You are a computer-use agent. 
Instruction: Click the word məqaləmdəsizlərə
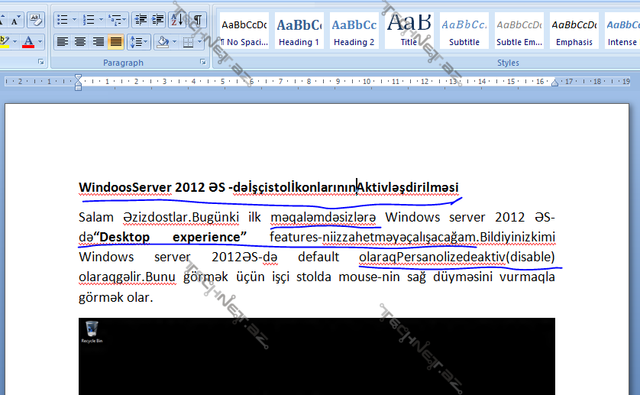tap(323, 217)
